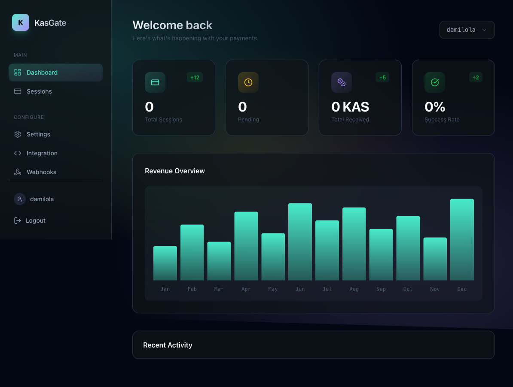Screen dimensions: 513x387
Task: Click the May revenue bar
Action: pos(273,257)
